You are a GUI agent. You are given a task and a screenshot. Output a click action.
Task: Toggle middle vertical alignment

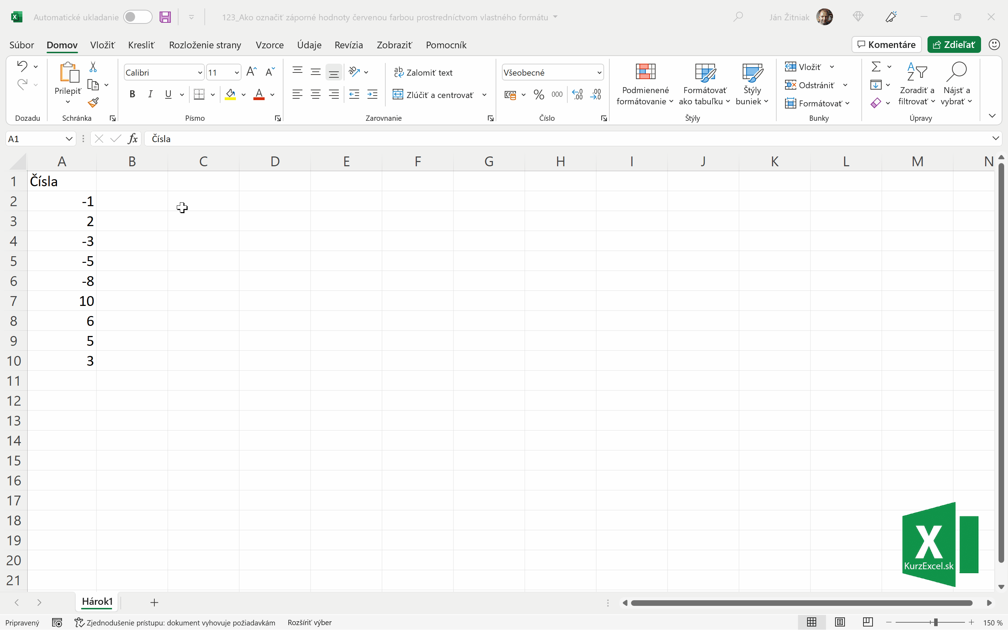pyautogui.click(x=316, y=72)
